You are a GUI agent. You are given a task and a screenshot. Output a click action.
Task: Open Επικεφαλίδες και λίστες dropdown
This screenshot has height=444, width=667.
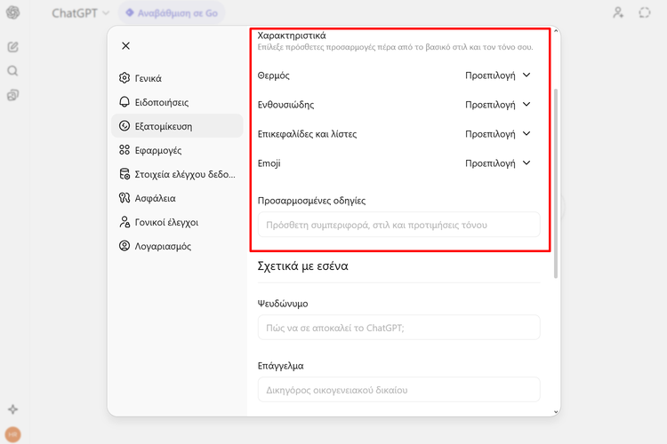[497, 134]
